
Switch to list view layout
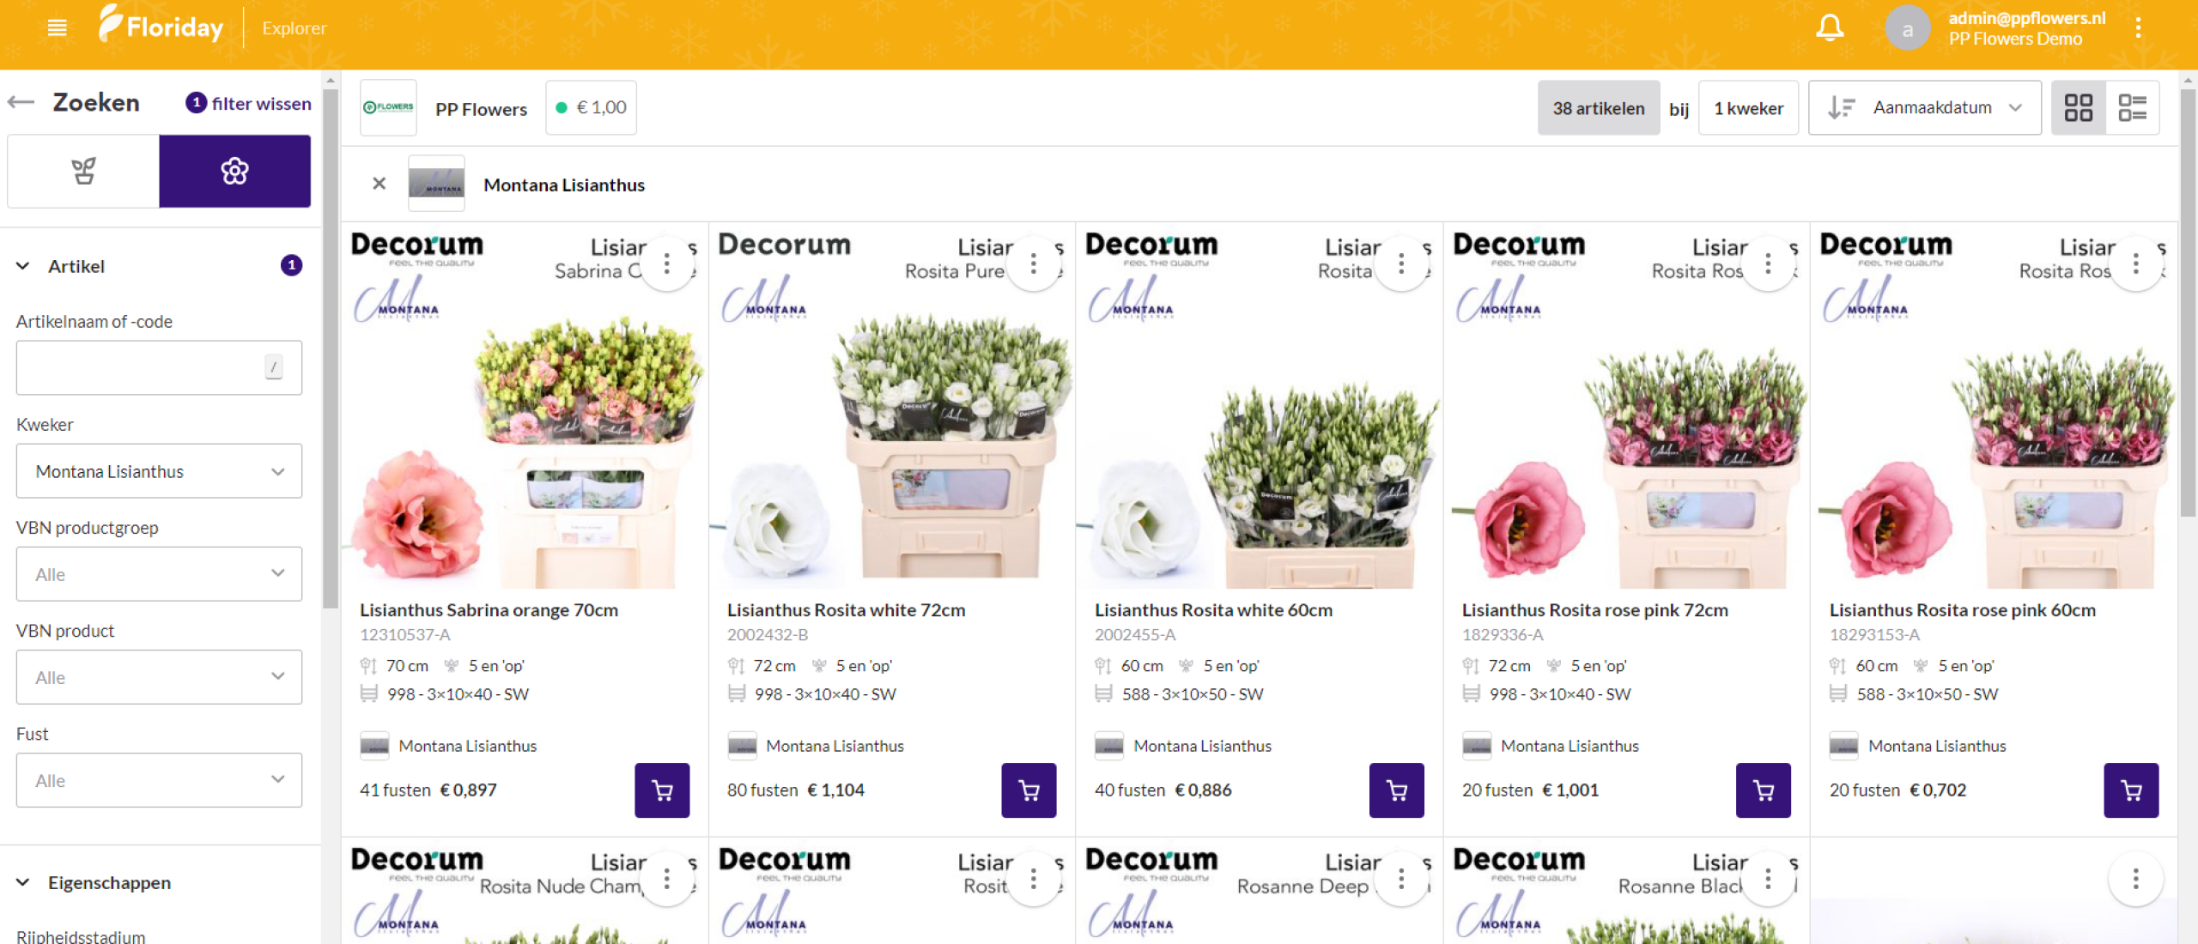2132,108
